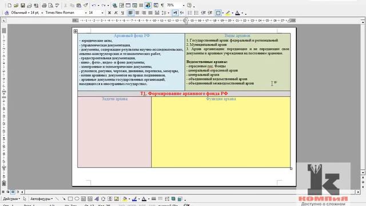Set right-to-left text direction
This screenshot has width=366, height=206.
[x=182, y=13]
